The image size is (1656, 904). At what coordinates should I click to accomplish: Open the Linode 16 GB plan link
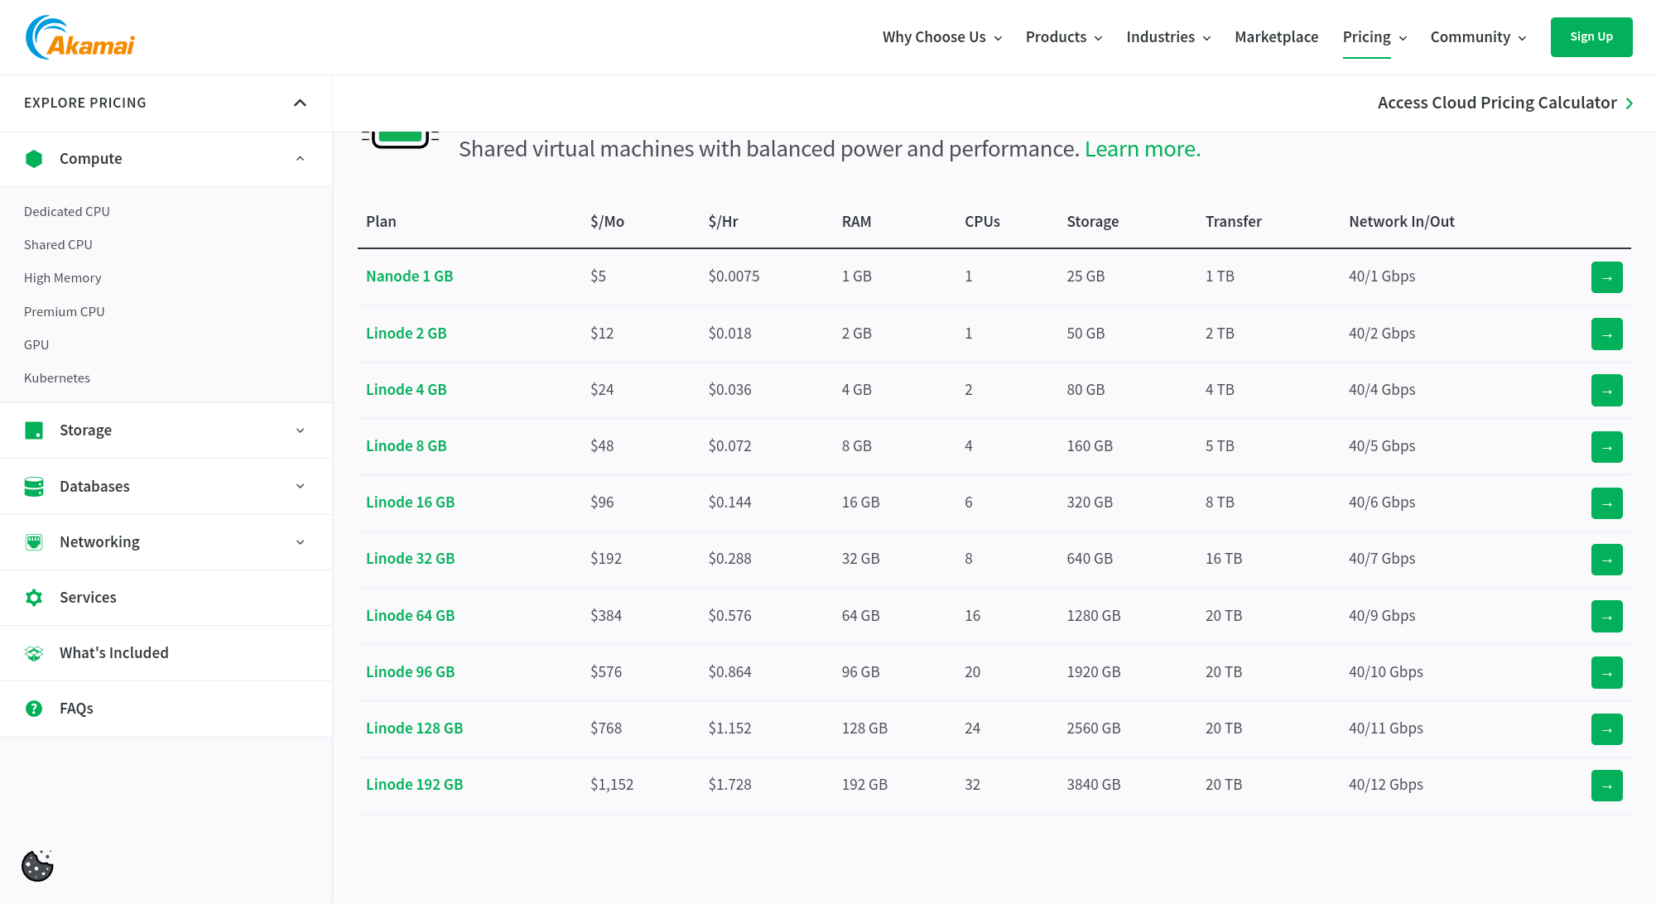point(411,502)
